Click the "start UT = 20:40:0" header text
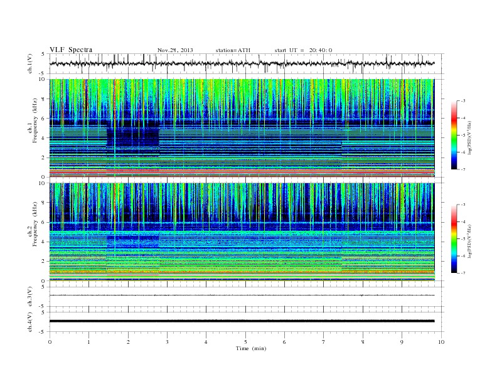497x384 pixels. point(303,50)
